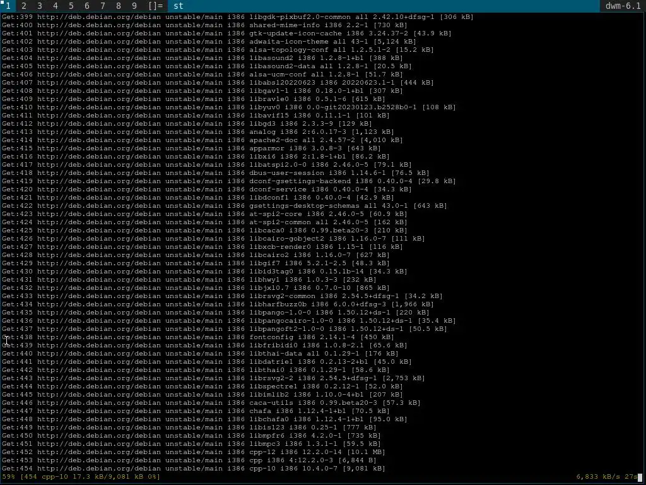The height and width of the screenshot is (485, 646).
Task: Click the caca-utils package line
Action: pos(211,402)
